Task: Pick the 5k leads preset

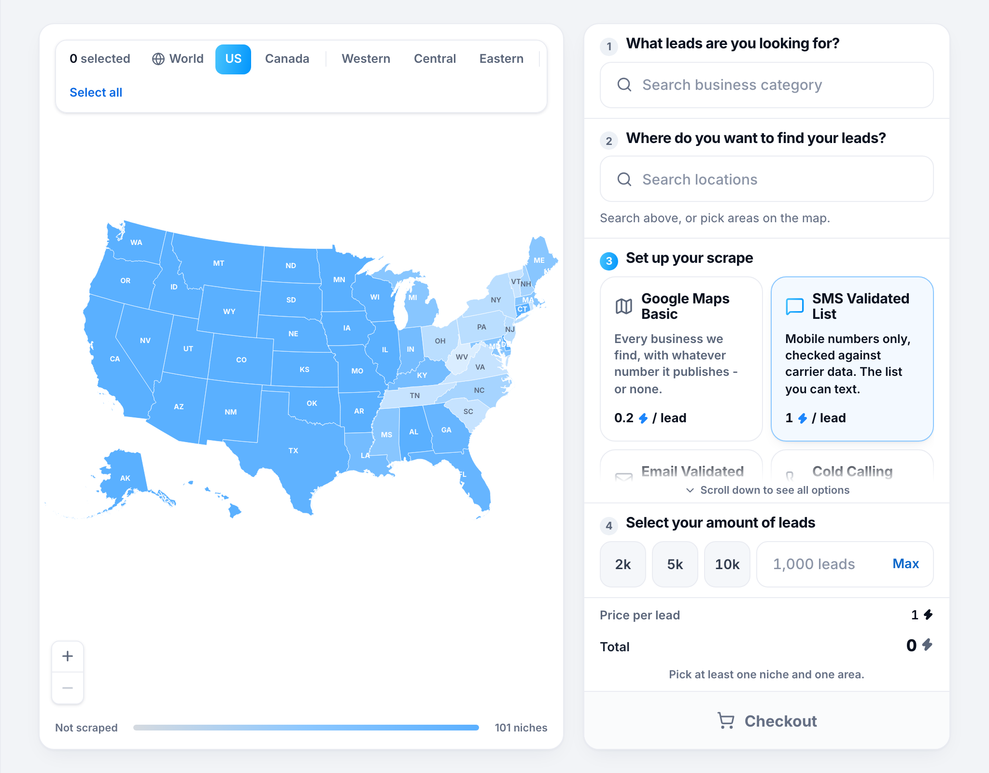Action: coord(675,564)
